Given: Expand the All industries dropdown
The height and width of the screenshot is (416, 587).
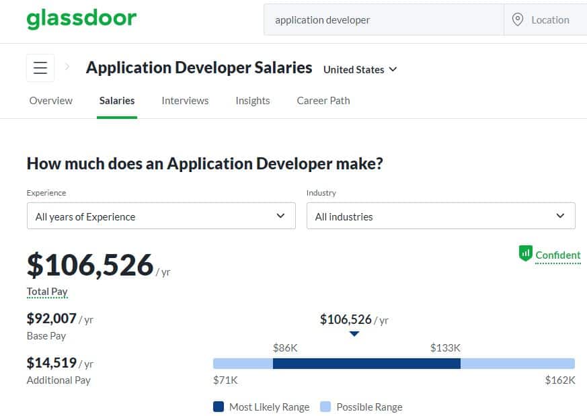Looking at the screenshot, I should [441, 216].
